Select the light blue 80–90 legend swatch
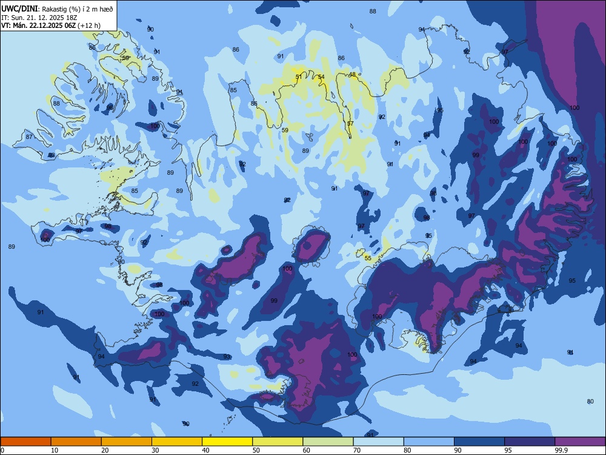The image size is (606, 455). point(429,442)
